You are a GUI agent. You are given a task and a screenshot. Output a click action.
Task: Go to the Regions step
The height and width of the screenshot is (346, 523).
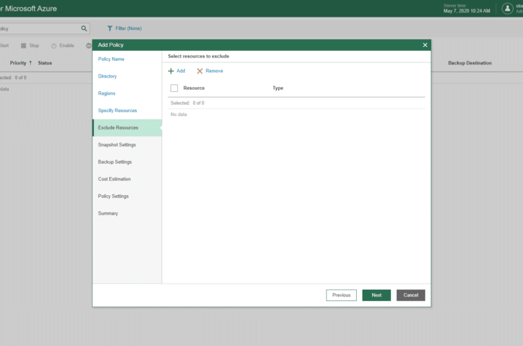[x=127, y=93]
